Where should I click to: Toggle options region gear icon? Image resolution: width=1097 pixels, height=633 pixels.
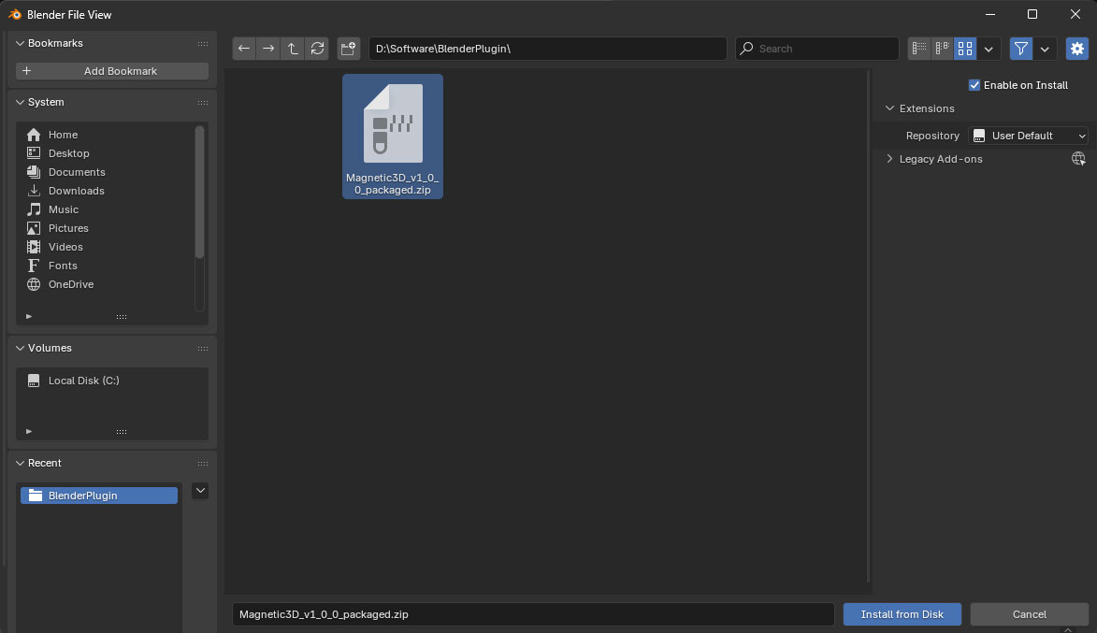pos(1076,49)
